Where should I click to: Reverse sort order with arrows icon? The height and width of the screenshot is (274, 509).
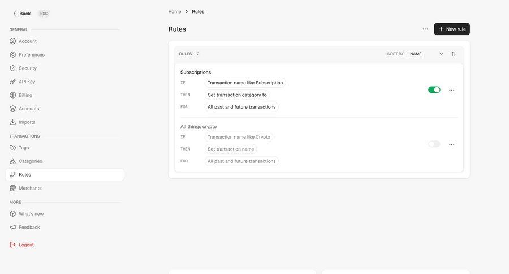point(454,54)
